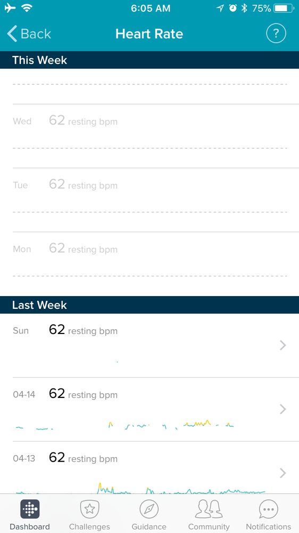Tap the This Week section header

(x=149, y=60)
